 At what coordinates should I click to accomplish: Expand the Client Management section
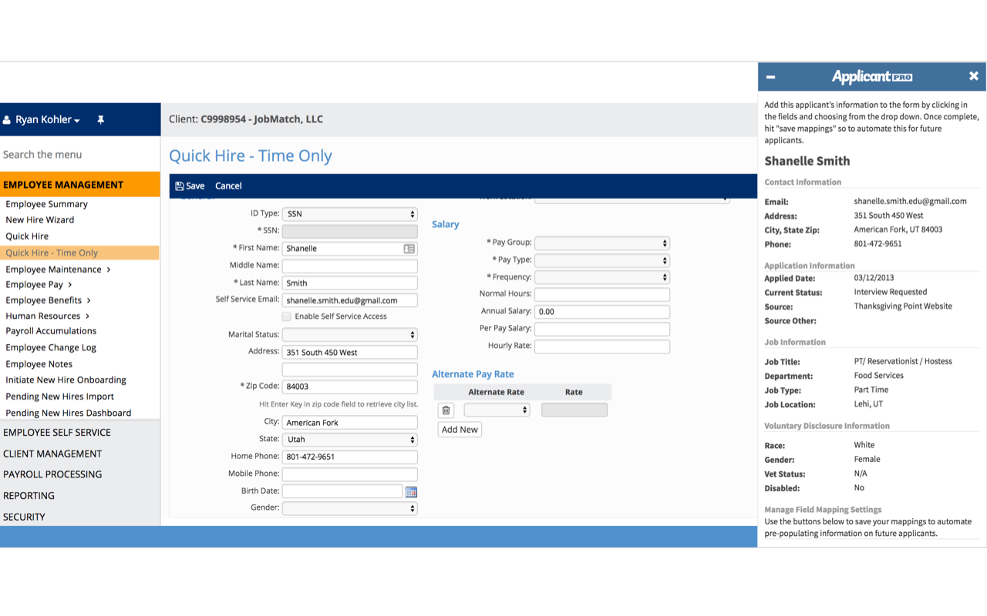pyautogui.click(x=79, y=454)
